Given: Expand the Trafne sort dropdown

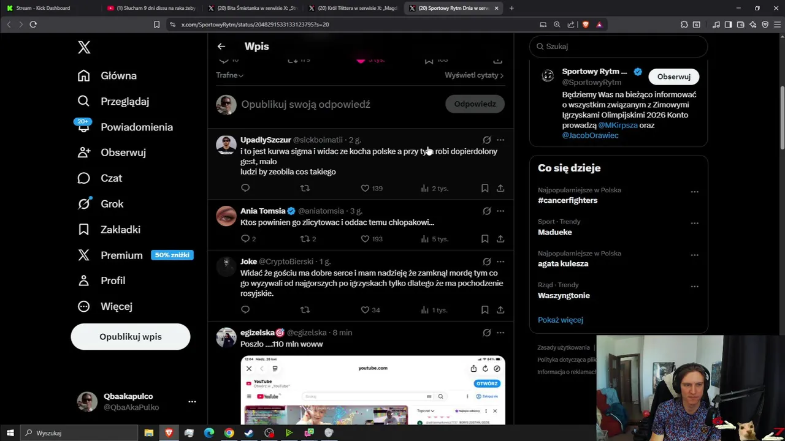Looking at the screenshot, I should tap(229, 75).
